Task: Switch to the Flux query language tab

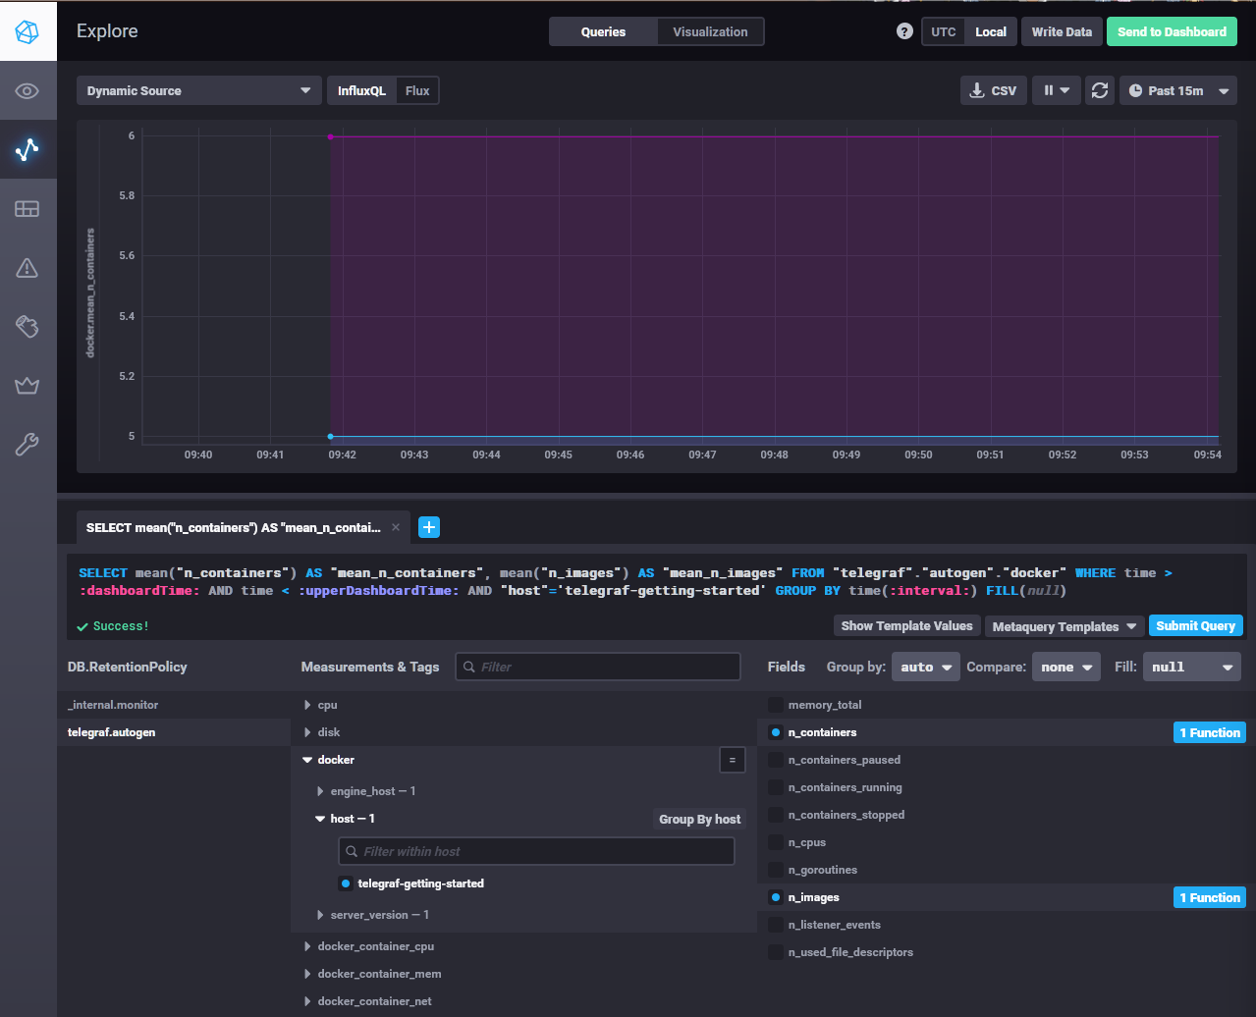Action: [x=417, y=90]
